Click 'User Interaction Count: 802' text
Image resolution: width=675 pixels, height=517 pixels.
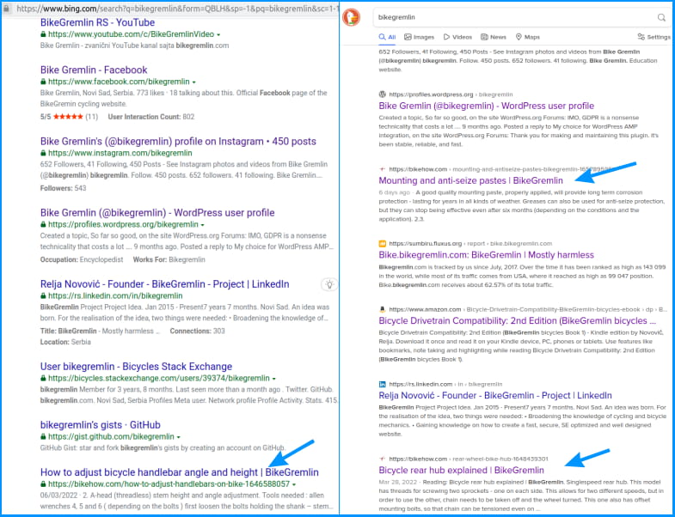tap(151, 117)
